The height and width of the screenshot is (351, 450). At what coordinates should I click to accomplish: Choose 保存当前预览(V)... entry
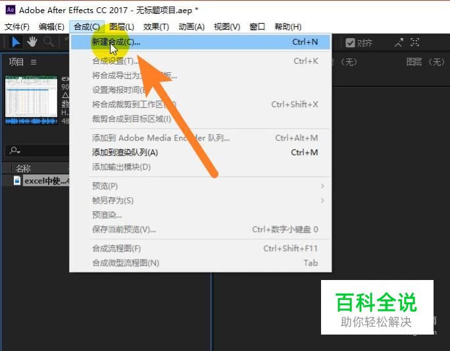click(201, 229)
